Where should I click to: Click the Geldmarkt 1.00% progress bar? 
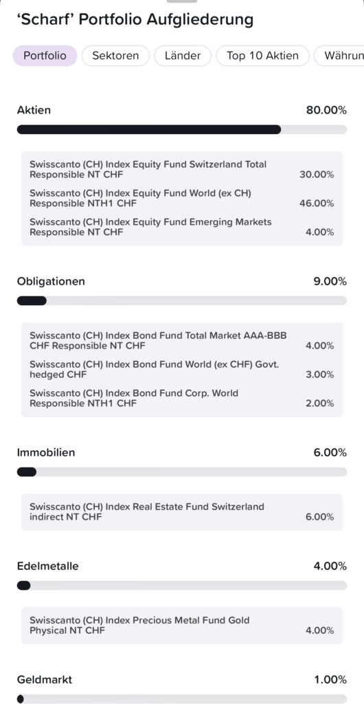pos(182,699)
